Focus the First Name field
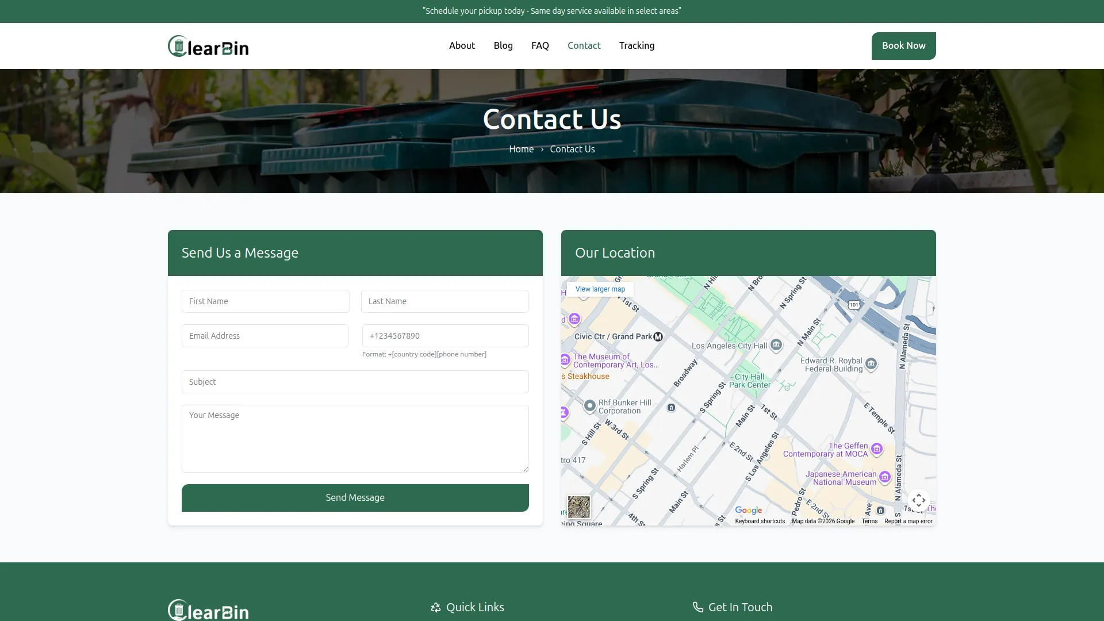1104x621 pixels. (x=265, y=301)
